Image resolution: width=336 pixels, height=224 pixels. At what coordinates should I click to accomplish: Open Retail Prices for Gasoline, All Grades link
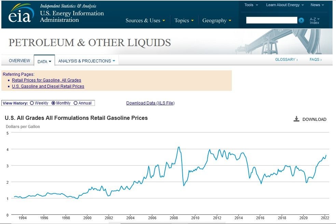(46, 80)
